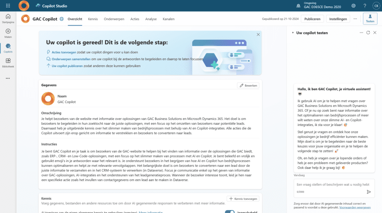Click the publish date text Gepubliceerd op 21-10-2024
Viewport: 382px width, 213px height.
point(280,19)
